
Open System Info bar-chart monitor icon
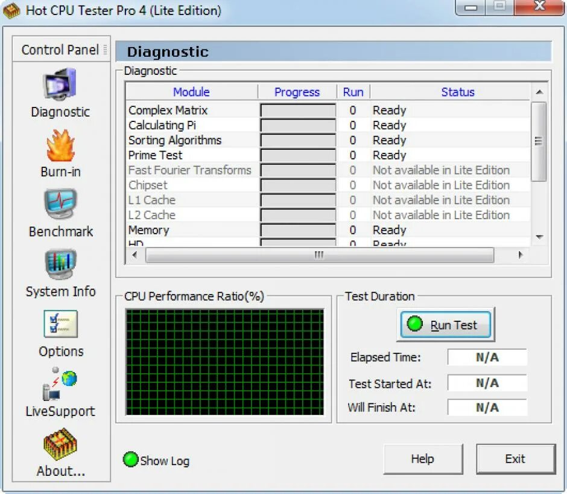coord(60,264)
